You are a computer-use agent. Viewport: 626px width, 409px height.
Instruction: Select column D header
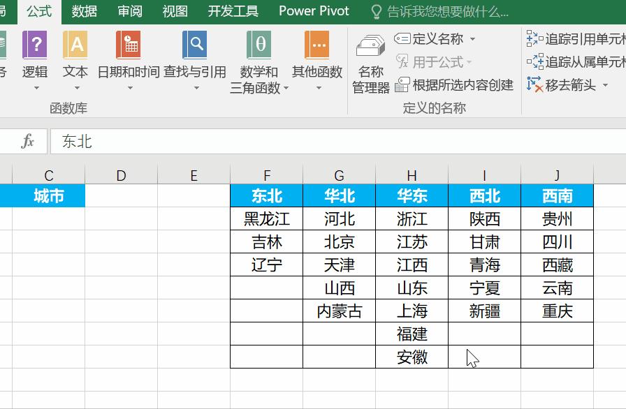[x=122, y=175]
